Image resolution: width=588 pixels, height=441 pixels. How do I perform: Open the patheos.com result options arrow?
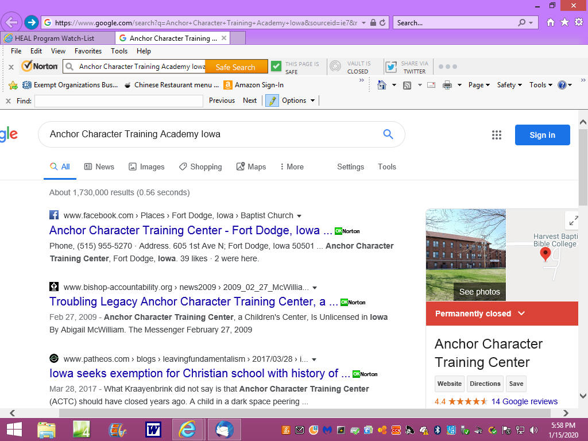click(x=314, y=359)
